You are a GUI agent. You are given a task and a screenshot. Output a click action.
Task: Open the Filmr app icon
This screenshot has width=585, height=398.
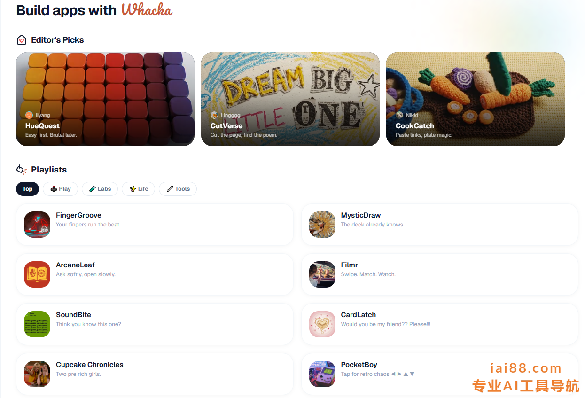click(x=322, y=274)
